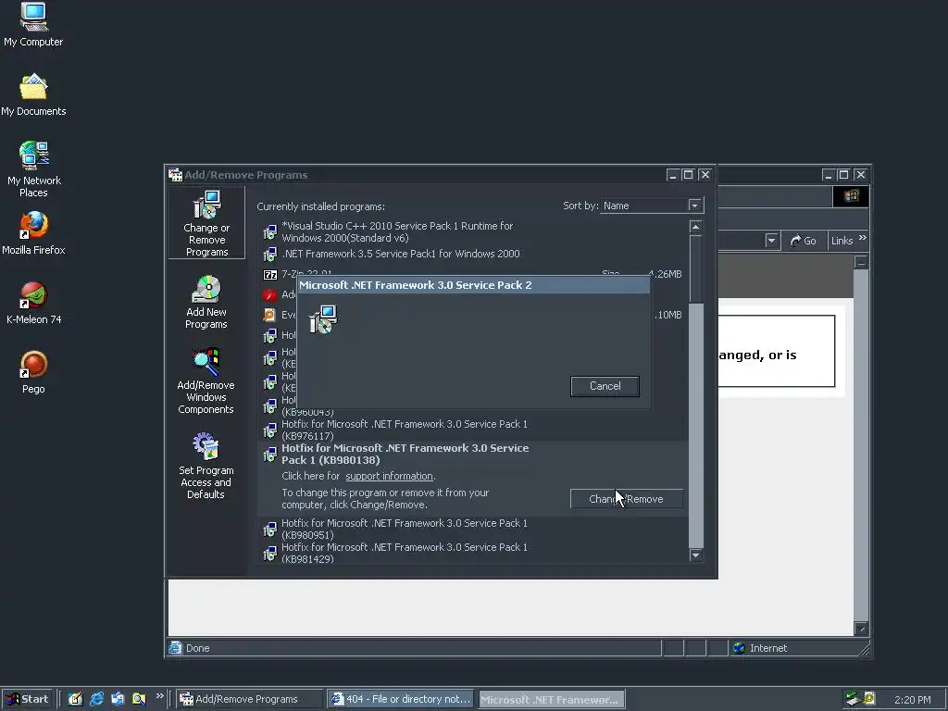Click Links toolbar label in browser
Image resolution: width=948 pixels, height=711 pixels.
pos(842,241)
